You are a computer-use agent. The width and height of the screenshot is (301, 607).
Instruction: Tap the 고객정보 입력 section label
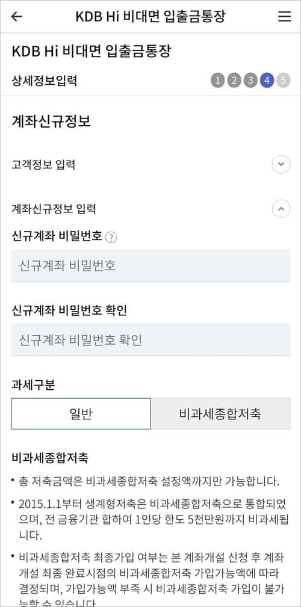pyautogui.click(x=43, y=165)
